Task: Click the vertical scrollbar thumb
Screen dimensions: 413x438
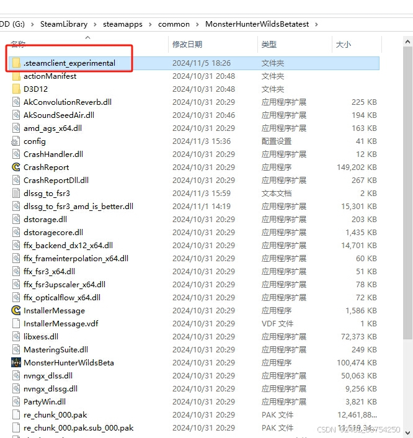Action: 407,193
